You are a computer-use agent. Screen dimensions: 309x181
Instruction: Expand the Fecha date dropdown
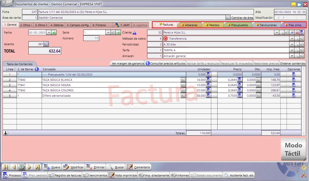[x=49, y=33]
